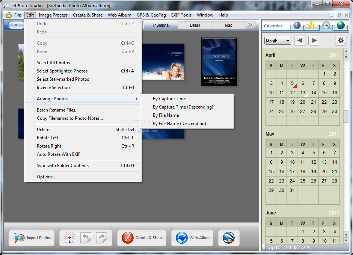This screenshot has width=353, height=255.
Task: Click the rotate left toolbar icon
Action: (x=86, y=238)
